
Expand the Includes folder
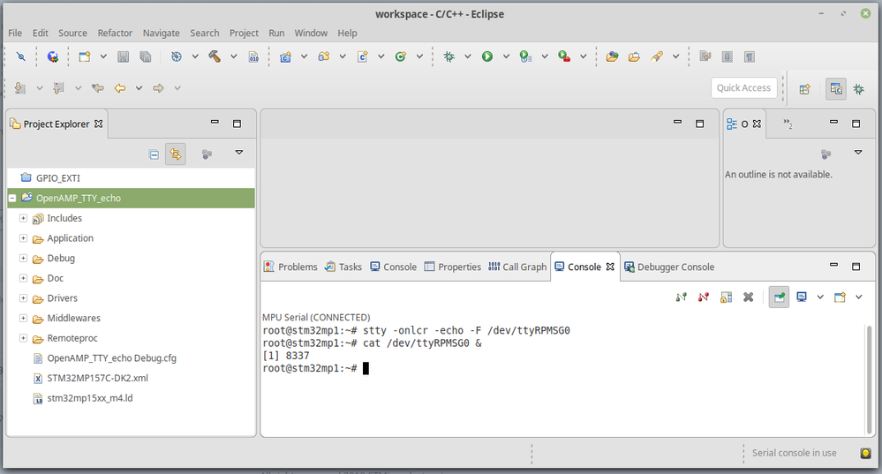tap(23, 218)
